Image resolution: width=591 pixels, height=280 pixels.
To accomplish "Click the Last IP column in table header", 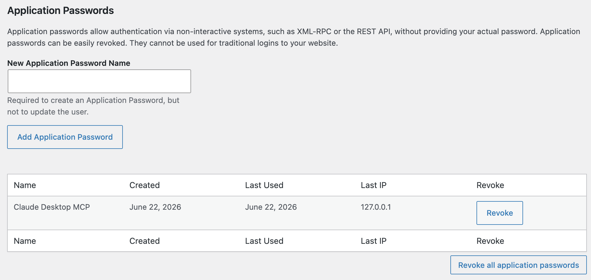I will pos(374,185).
